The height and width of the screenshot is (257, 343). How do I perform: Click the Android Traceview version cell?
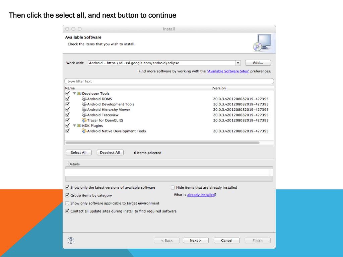[x=241, y=115]
